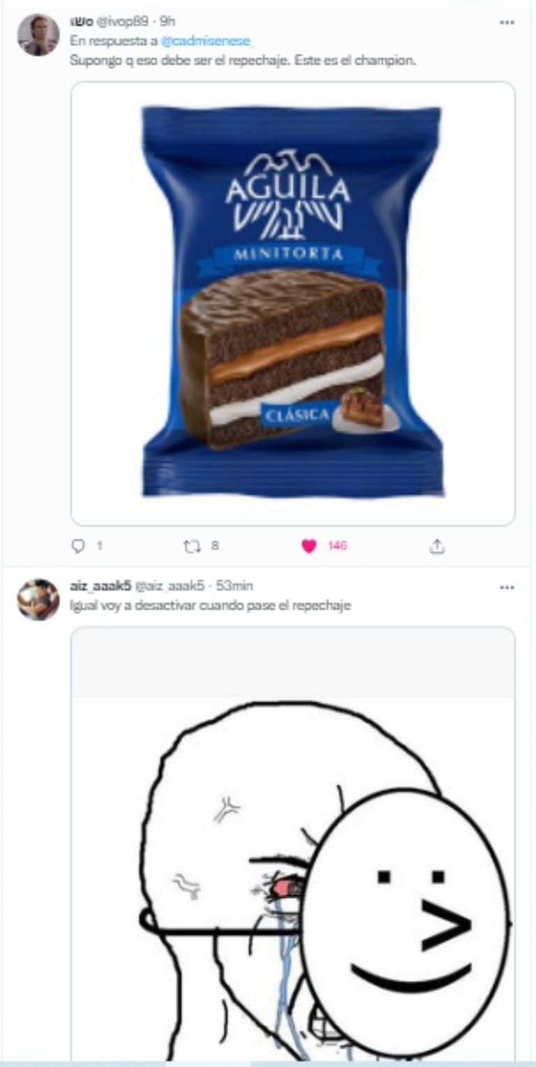The image size is (536, 1067).
Task: Click the 8 retweets count
Action: [215, 546]
